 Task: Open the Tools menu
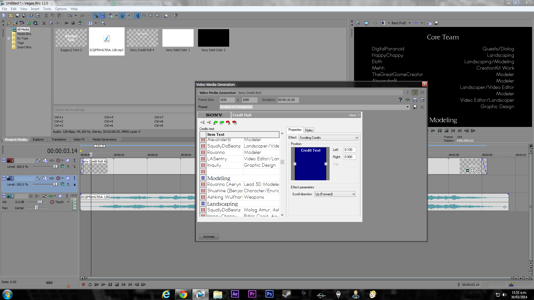tap(47, 9)
